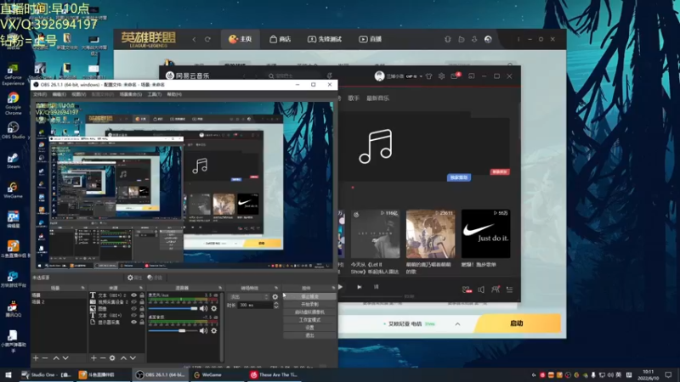Open transition properties gear icon

tap(275, 297)
